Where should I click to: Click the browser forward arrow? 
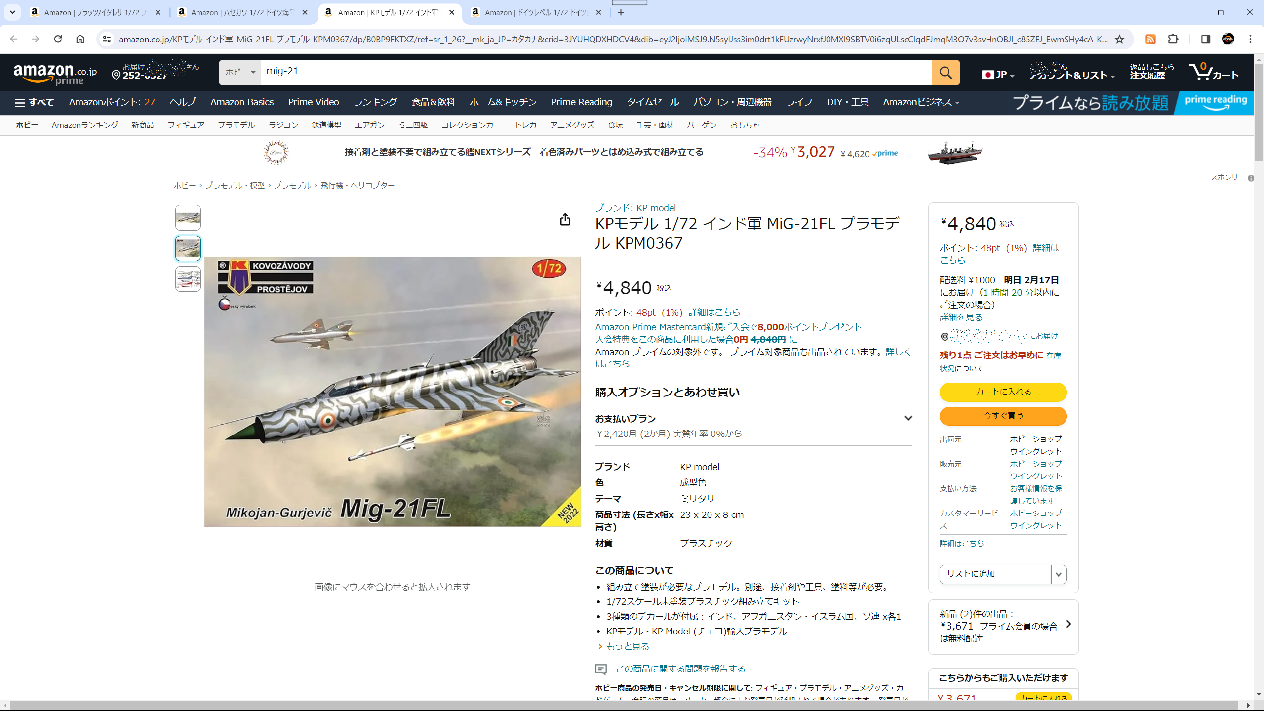36,39
